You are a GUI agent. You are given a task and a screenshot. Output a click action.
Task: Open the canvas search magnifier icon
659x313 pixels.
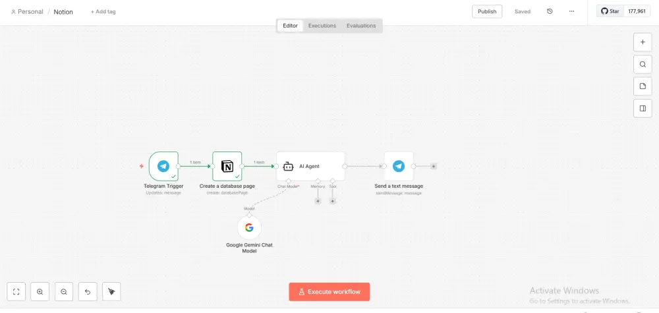643,65
